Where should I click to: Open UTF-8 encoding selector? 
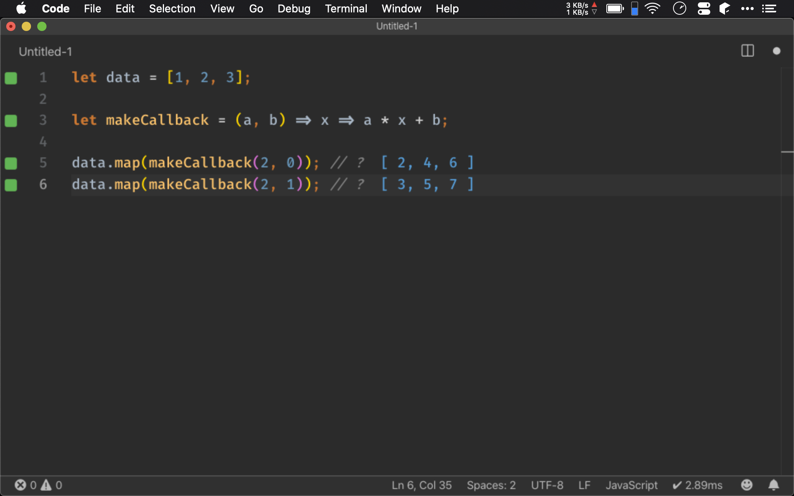tap(547, 485)
